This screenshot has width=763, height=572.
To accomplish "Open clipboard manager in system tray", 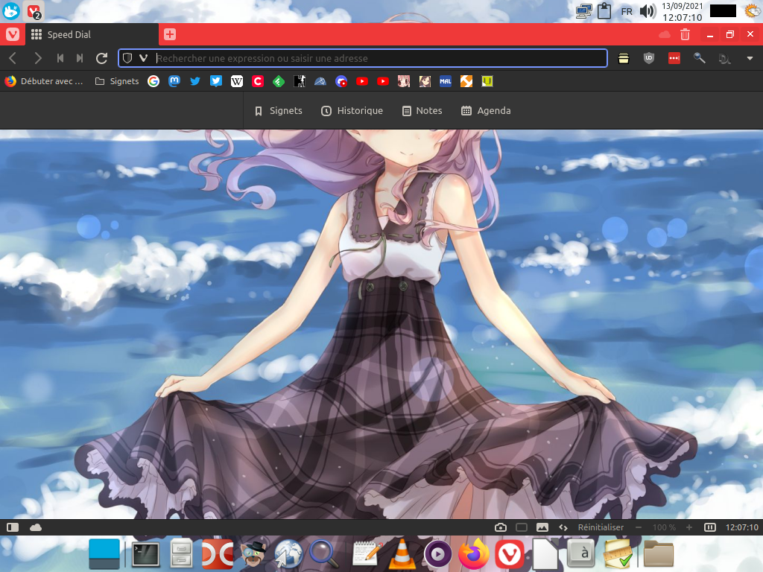I will (x=604, y=11).
